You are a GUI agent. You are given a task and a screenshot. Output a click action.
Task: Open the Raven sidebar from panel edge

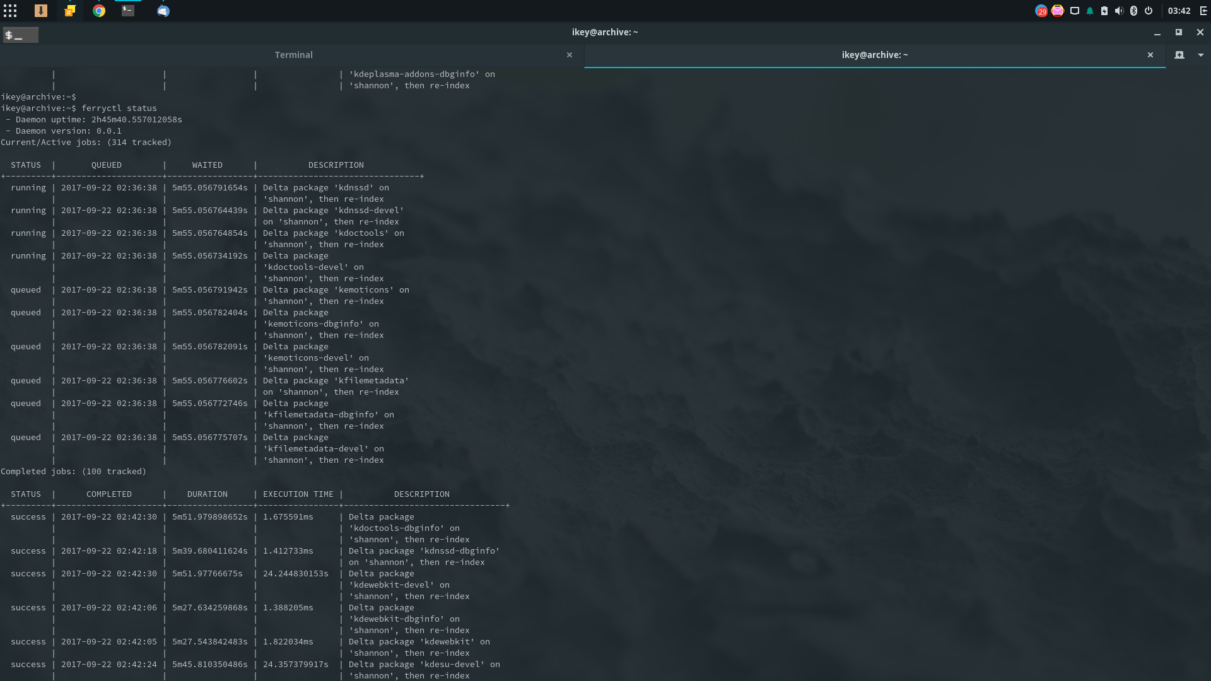click(1203, 11)
